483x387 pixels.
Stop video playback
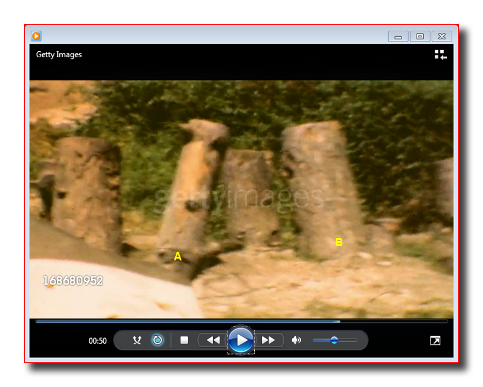184,341
